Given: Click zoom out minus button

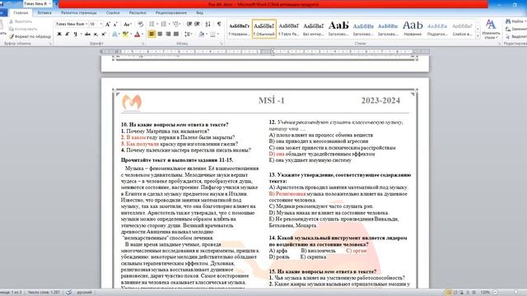Looking at the screenshot, I should [496, 293].
